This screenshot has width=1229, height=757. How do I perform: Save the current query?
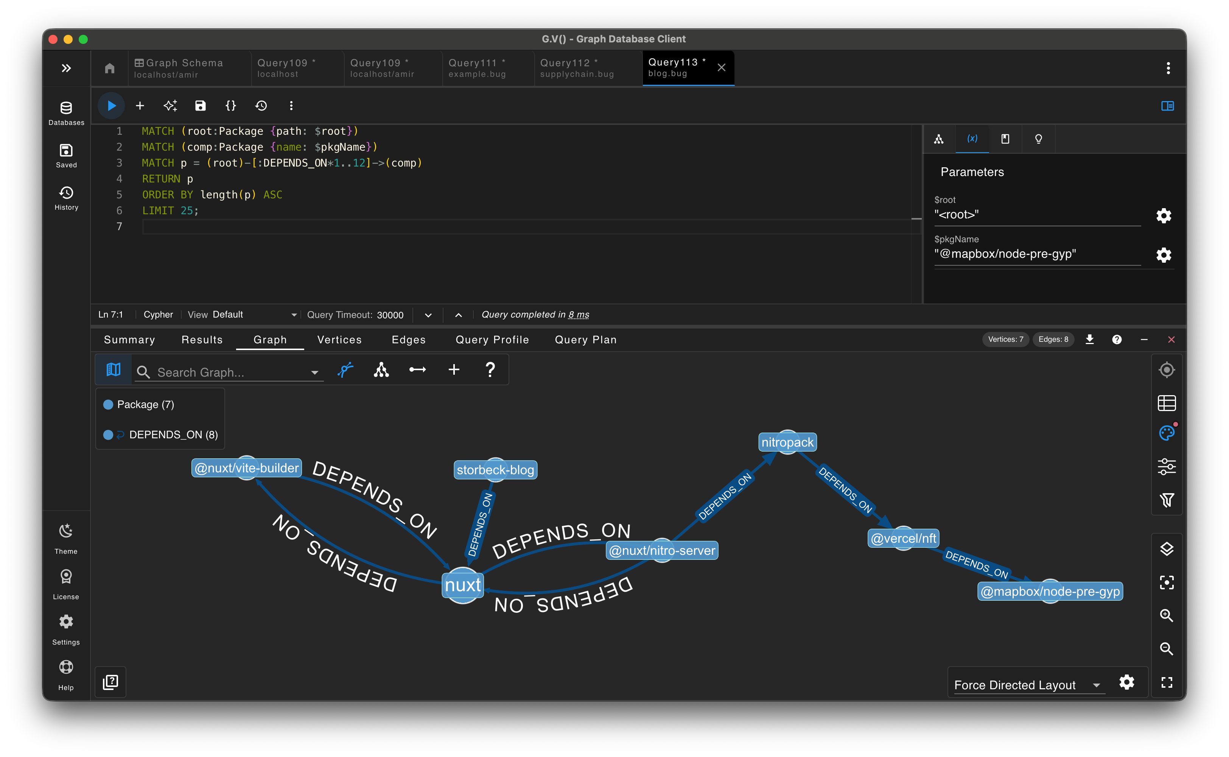click(200, 106)
